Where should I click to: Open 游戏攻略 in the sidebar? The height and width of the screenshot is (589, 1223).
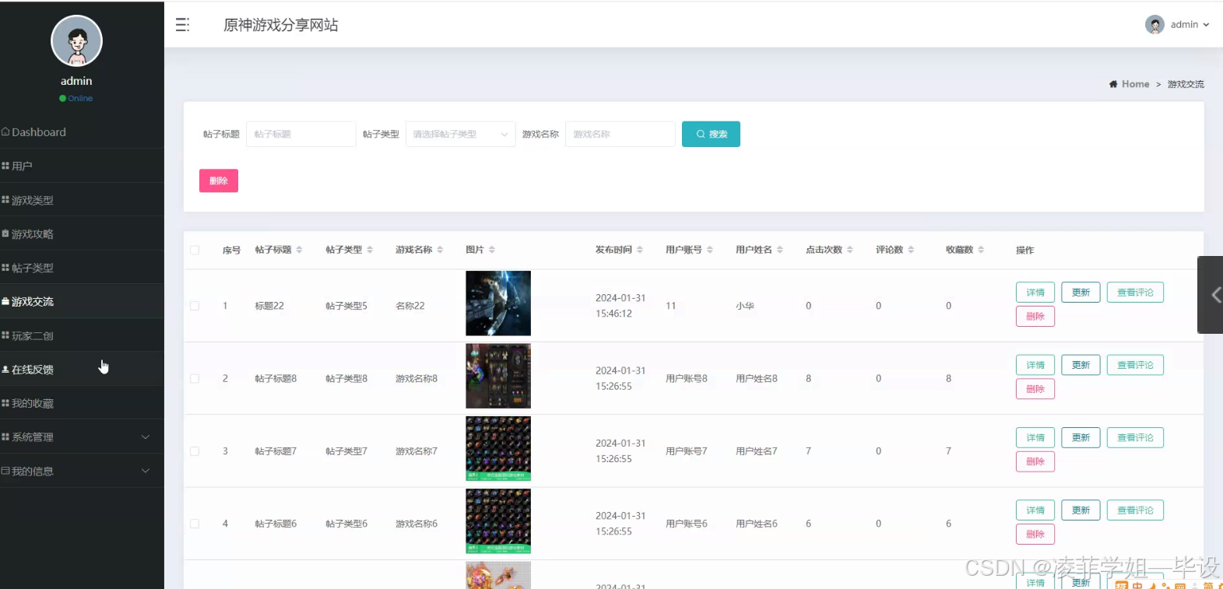pos(82,233)
